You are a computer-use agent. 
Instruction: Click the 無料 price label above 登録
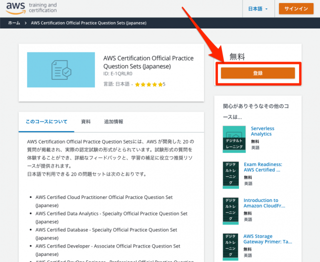[x=237, y=56]
